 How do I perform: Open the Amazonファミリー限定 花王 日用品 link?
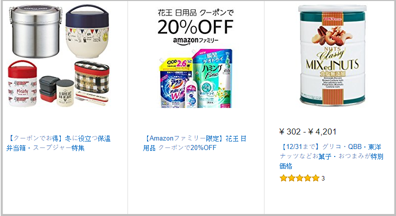click(x=194, y=143)
